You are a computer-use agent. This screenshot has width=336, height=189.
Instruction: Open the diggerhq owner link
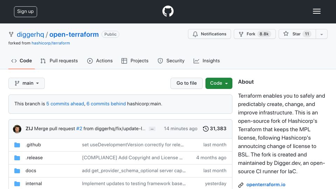(x=30, y=34)
